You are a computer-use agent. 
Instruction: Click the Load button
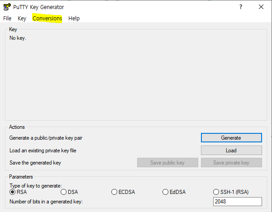[231, 151]
